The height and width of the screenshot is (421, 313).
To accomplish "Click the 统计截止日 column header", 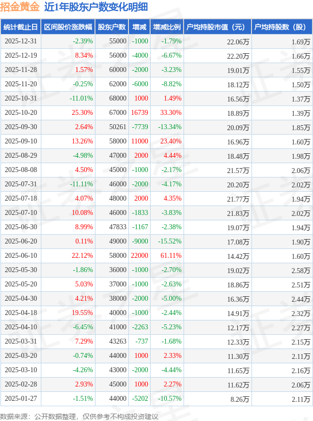I will pos(21,27).
